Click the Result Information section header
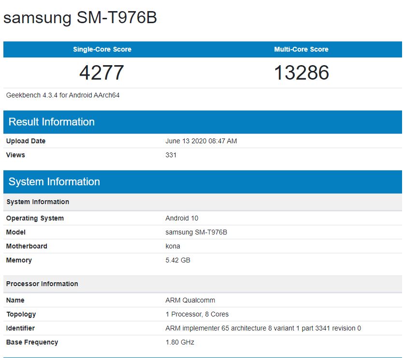404x358 pixels. pos(202,122)
